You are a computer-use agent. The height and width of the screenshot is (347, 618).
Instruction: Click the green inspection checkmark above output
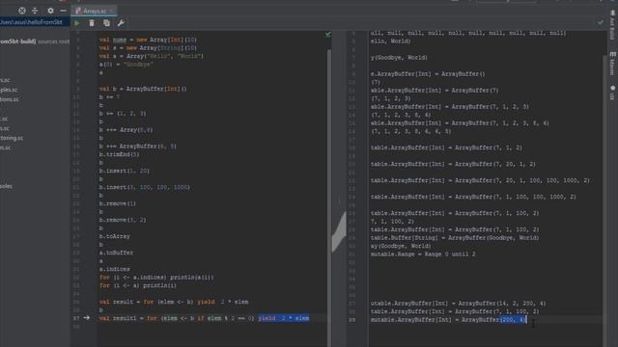click(600, 23)
